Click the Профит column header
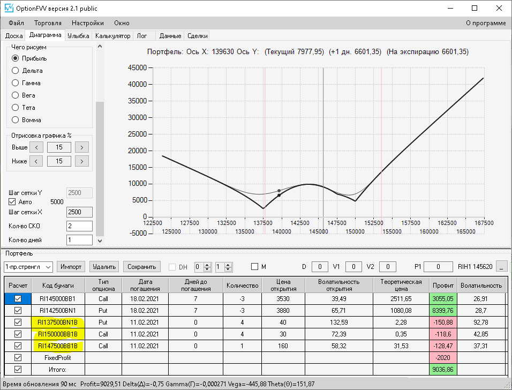The width and height of the screenshot is (512, 390). [x=443, y=285]
